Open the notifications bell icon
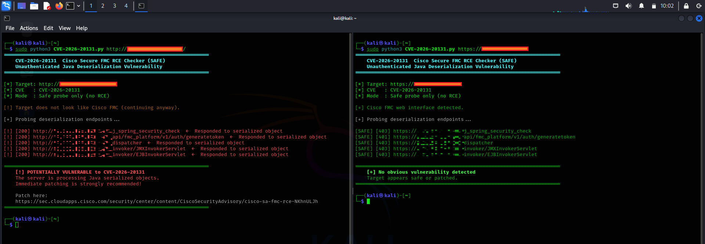The height and width of the screenshot is (244, 705). pyautogui.click(x=641, y=6)
